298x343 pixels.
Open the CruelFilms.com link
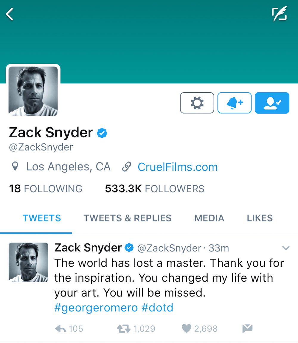177,167
